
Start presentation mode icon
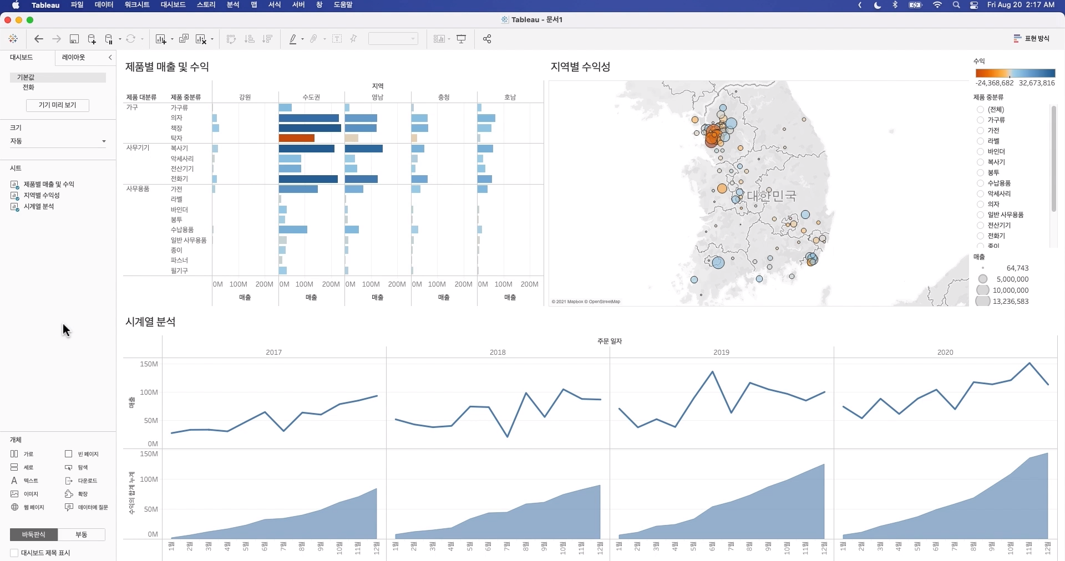[461, 39]
